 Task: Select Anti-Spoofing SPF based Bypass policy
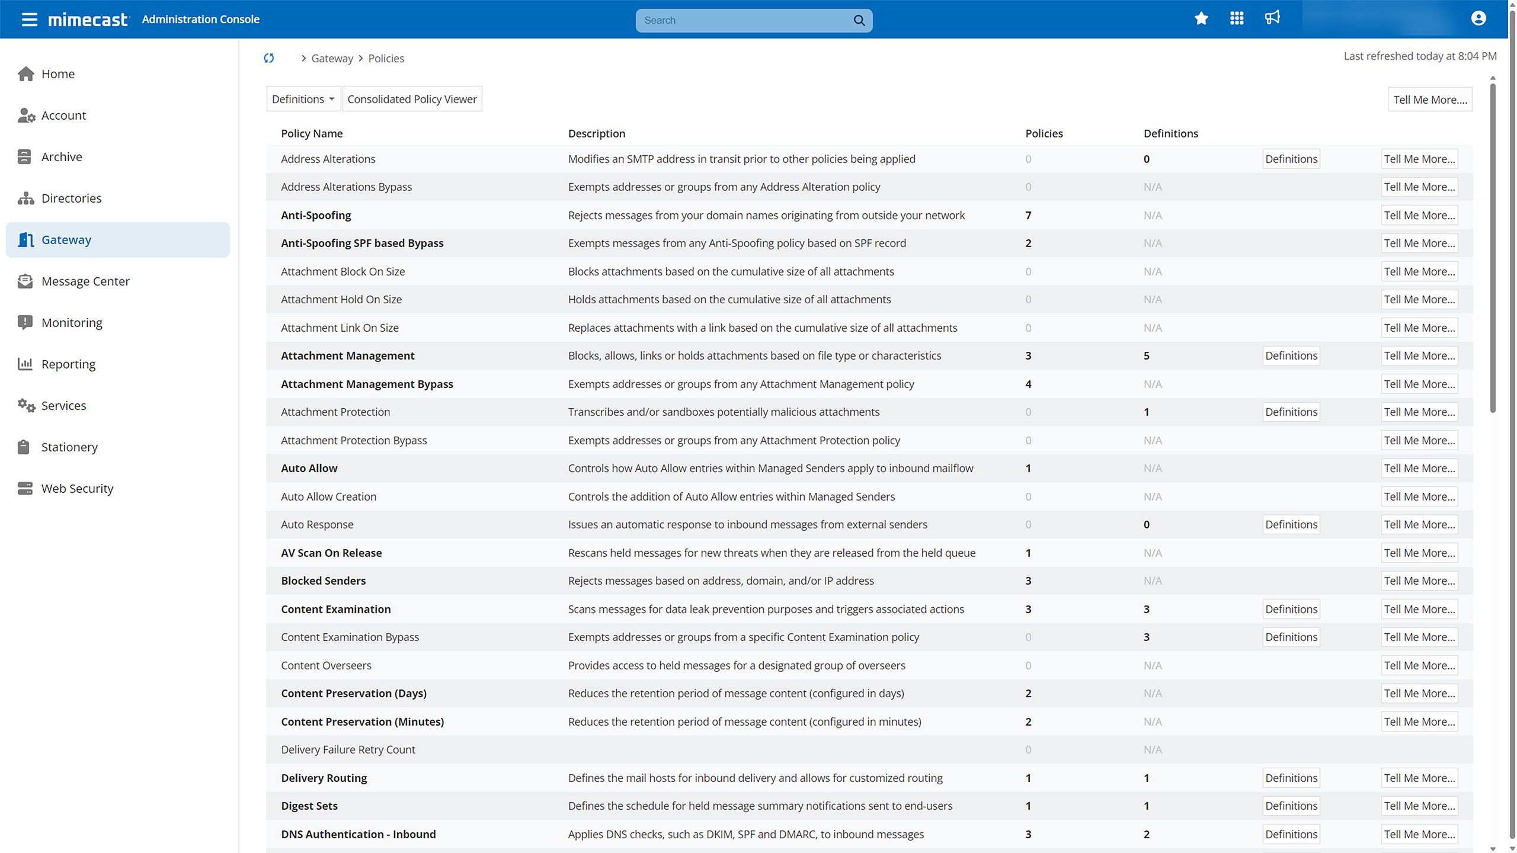[362, 243]
